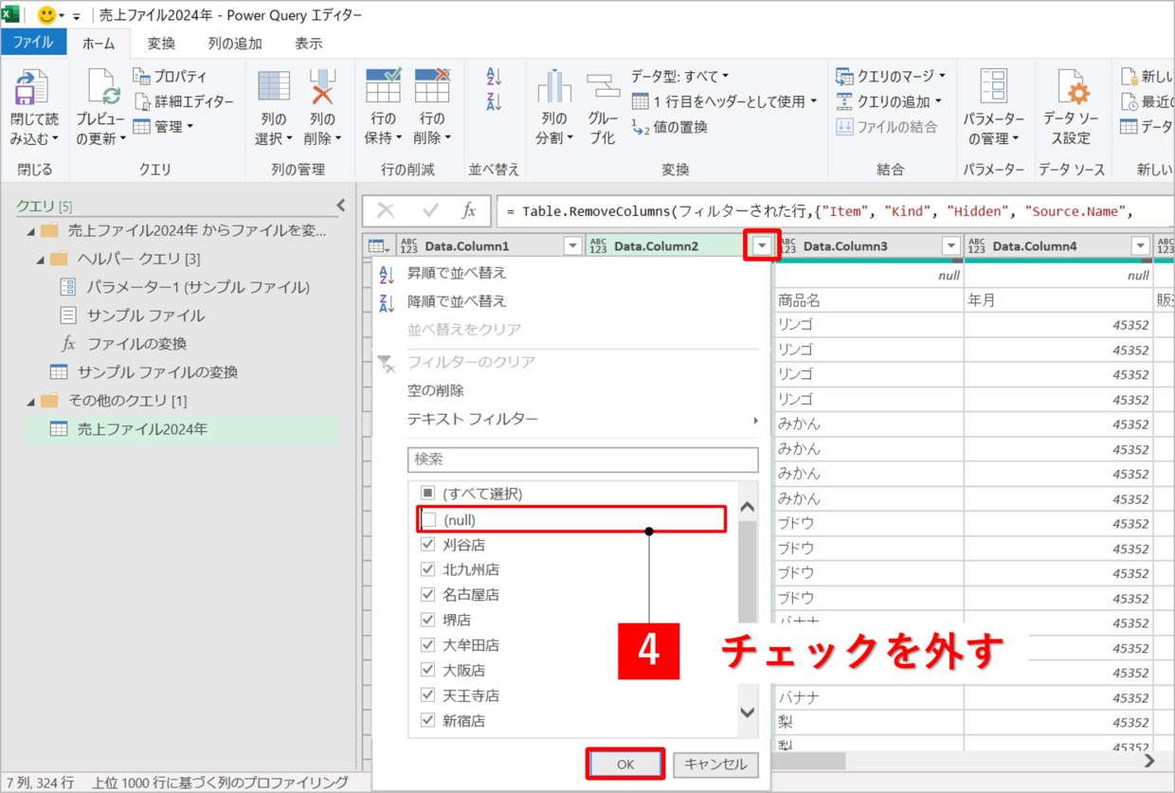The width and height of the screenshot is (1175, 793).
Task: Click the Remove Columns icon (列の削除)
Action: 322,86
